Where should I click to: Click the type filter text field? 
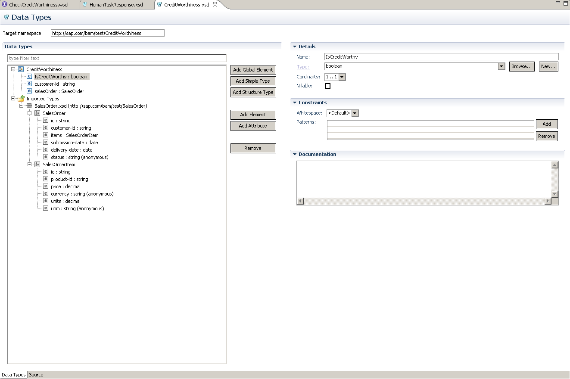click(117, 58)
